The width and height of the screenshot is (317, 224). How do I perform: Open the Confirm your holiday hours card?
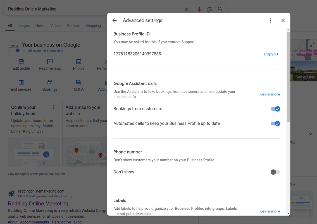pyautogui.click(x=34, y=134)
